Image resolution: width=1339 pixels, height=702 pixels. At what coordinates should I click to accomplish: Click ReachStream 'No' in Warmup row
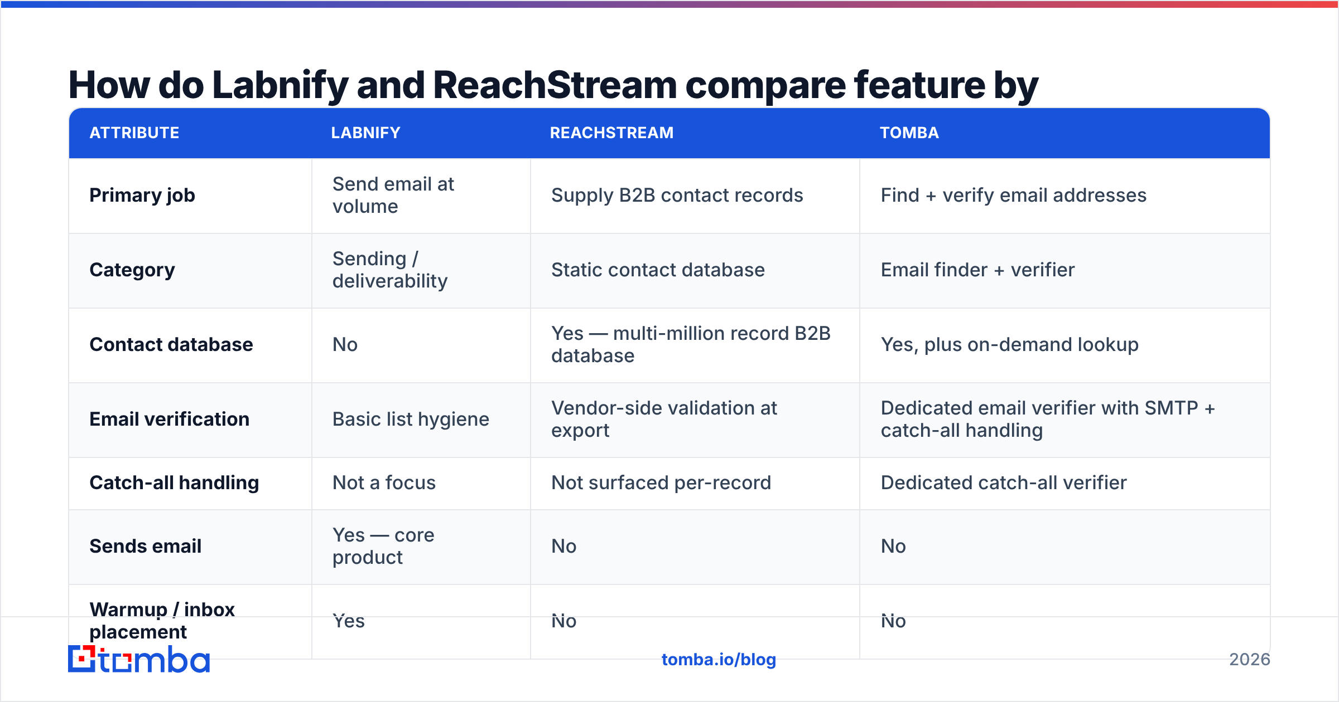563,621
